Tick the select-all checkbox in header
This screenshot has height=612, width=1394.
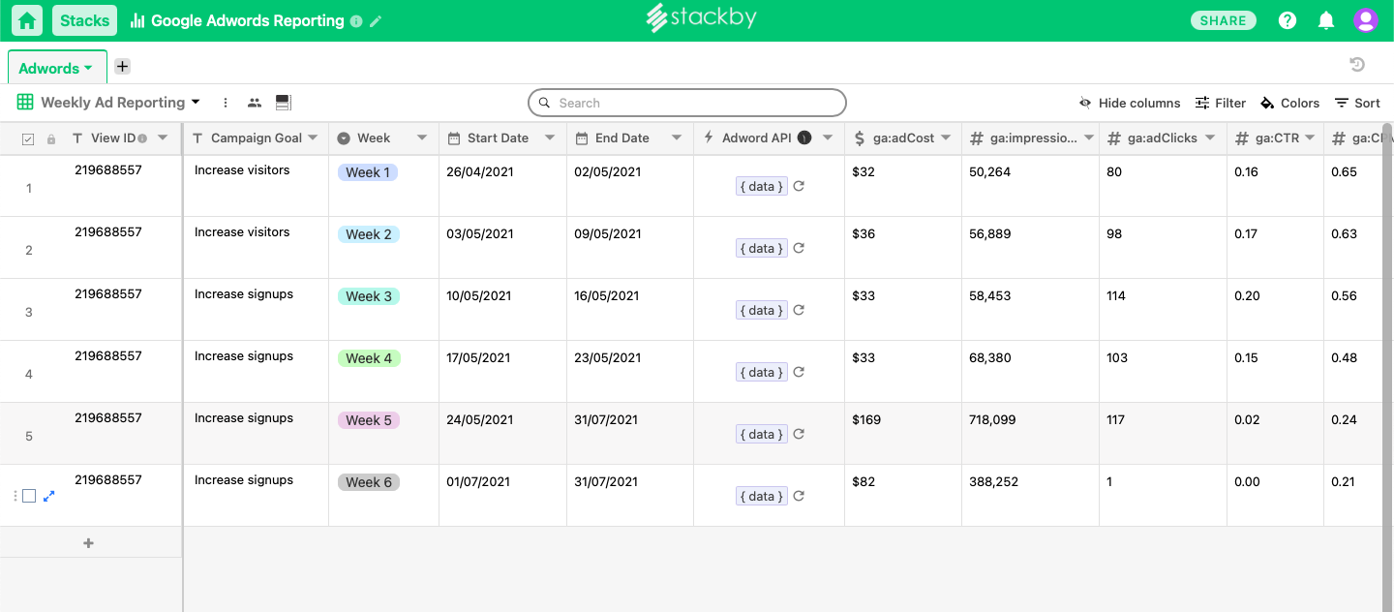click(x=27, y=139)
